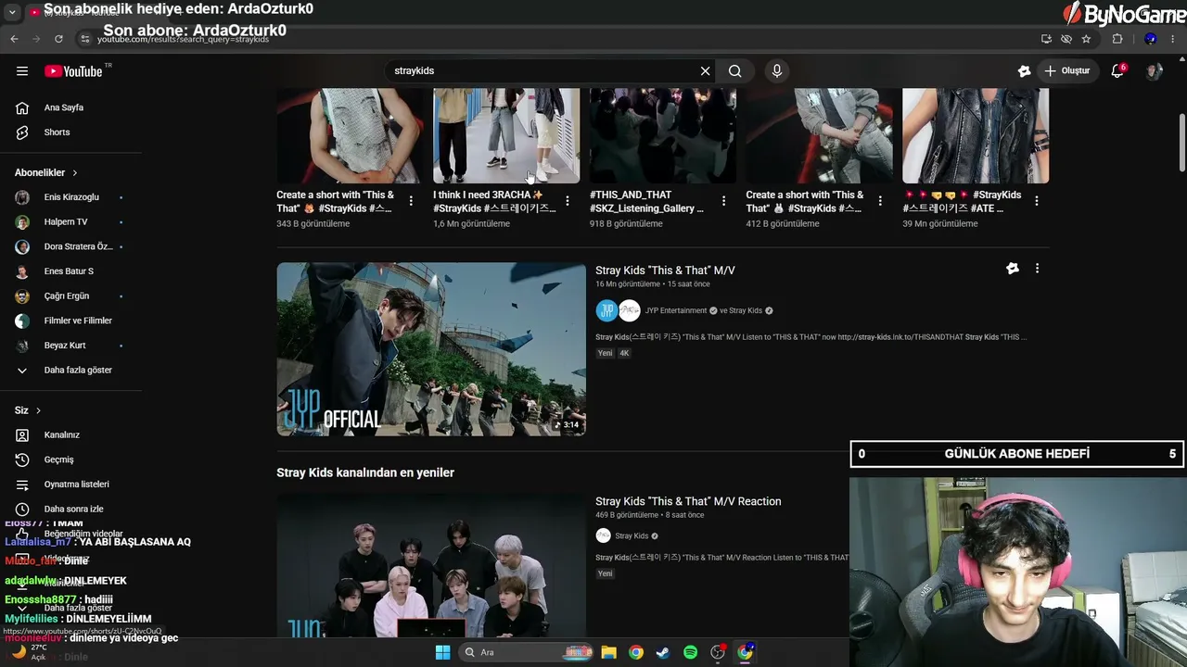This screenshot has height=667, width=1187.
Task: Open the #StrayKids ATE short thumbnail
Action: (x=976, y=136)
